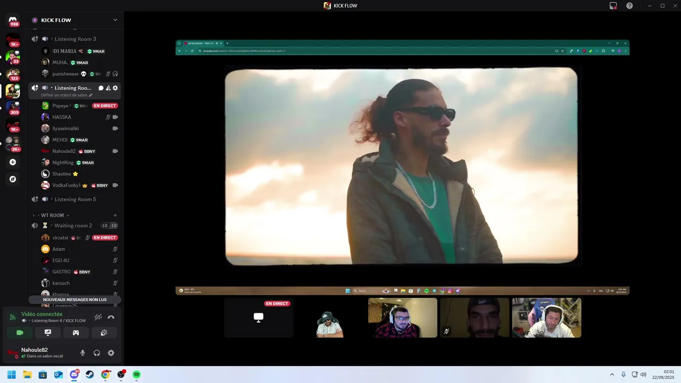Watch Popeye's EN DIRECT stream
Screen dimensions: 681x383
pyautogui.click(x=105, y=106)
